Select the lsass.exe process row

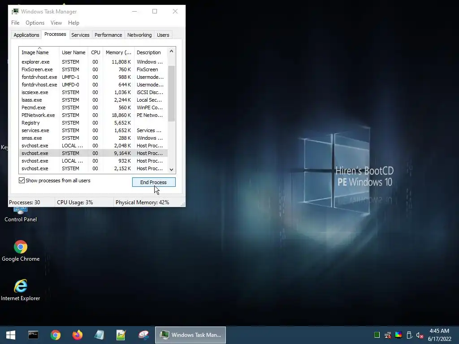93,100
